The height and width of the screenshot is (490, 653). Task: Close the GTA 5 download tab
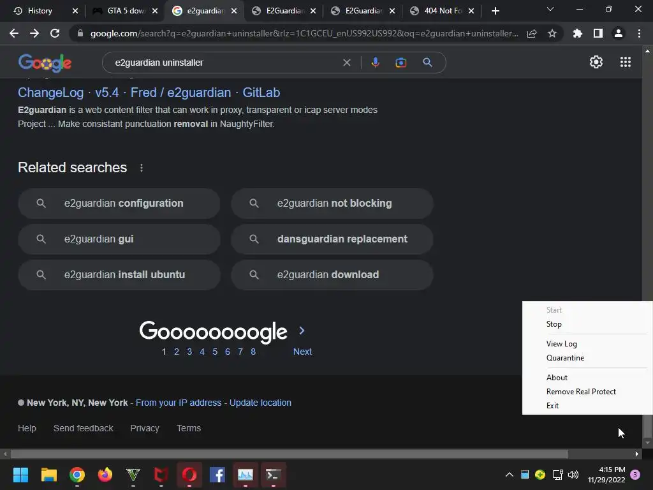155,11
